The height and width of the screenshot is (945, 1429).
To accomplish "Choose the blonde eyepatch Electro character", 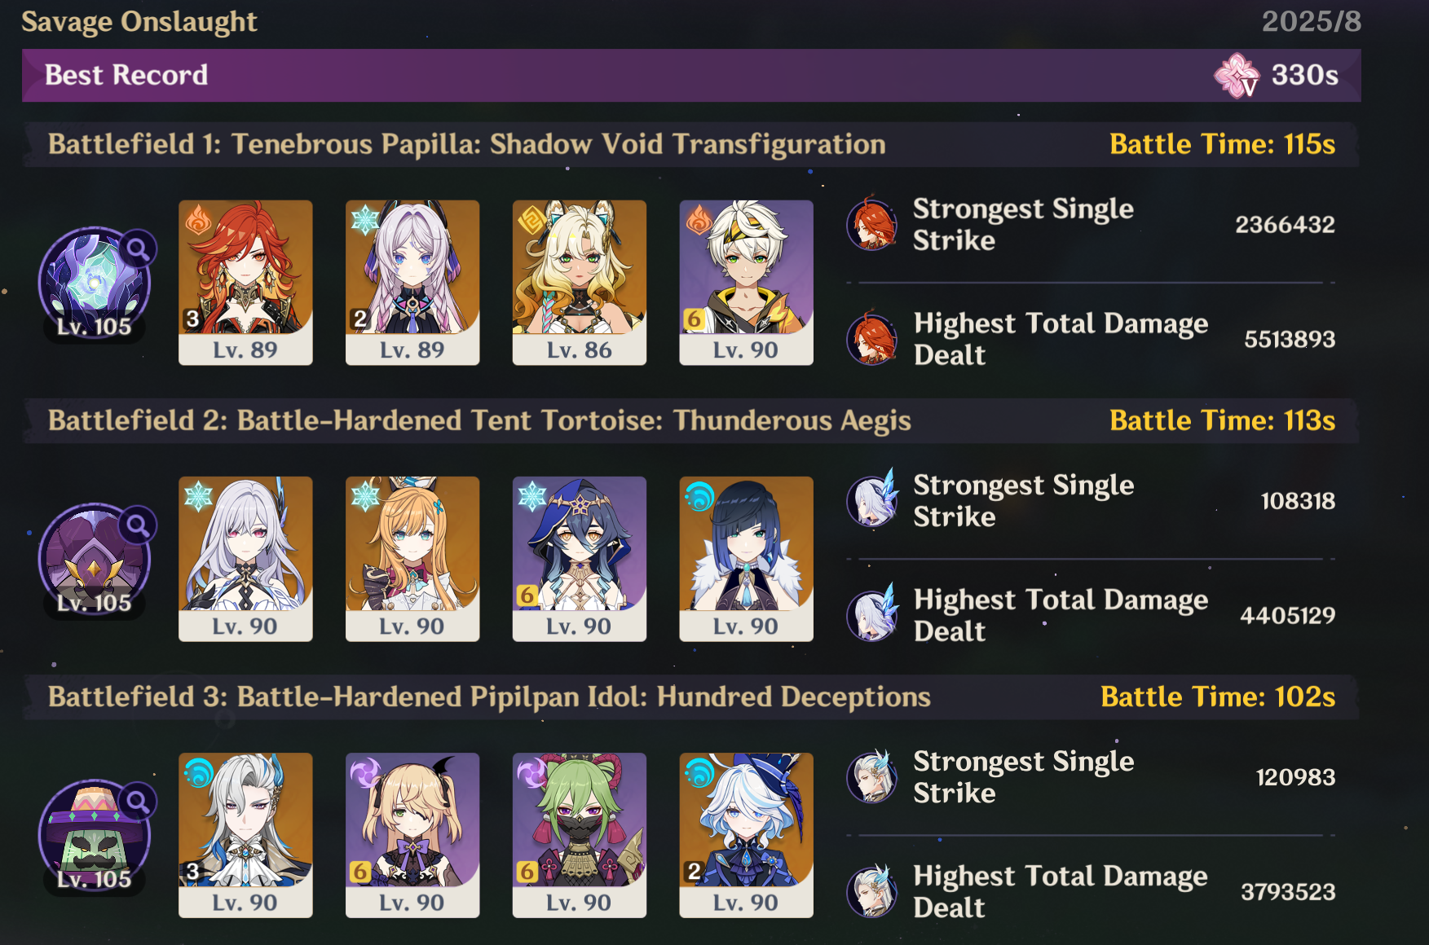I will pos(412,835).
